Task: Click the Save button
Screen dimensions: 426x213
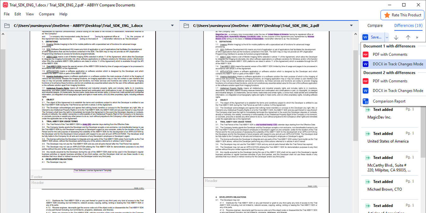Action: (x=373, y=37)
